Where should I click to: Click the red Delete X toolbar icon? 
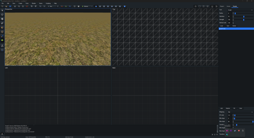point(27,6)
